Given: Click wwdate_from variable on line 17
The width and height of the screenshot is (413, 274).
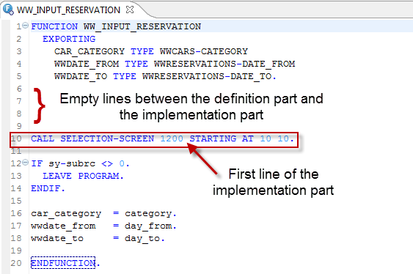Looking at the screenshot, I should pyautogui.click(x=63, y=226).
